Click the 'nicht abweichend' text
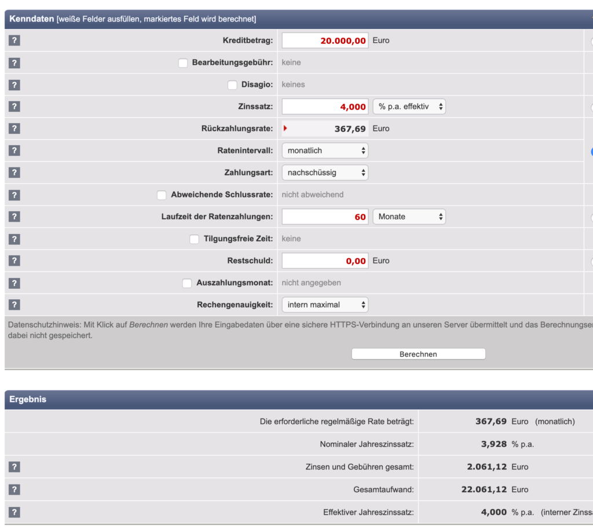The height and width of the screenshot is (532, 593). click(312, 195)
